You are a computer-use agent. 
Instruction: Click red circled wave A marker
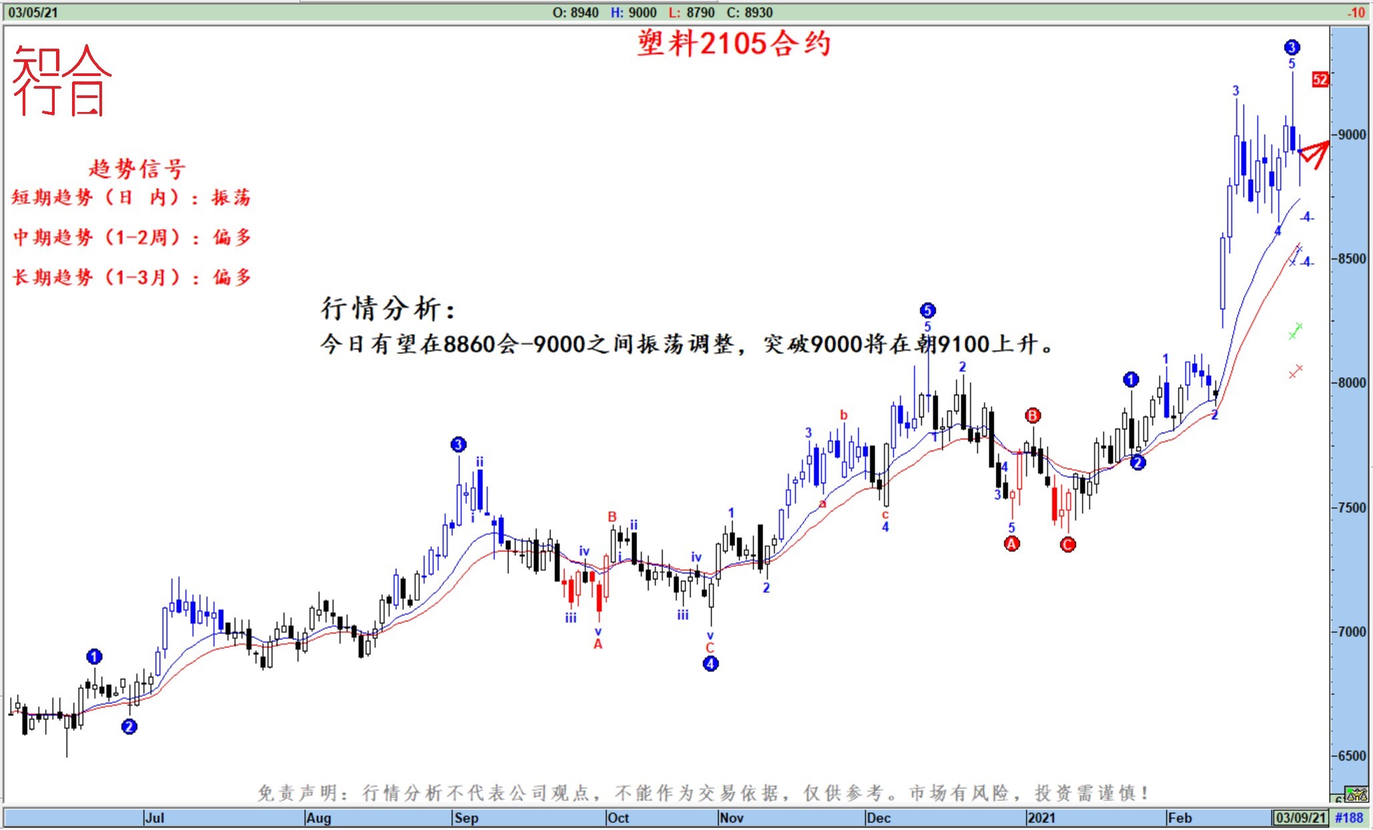tap(1012, 544)
